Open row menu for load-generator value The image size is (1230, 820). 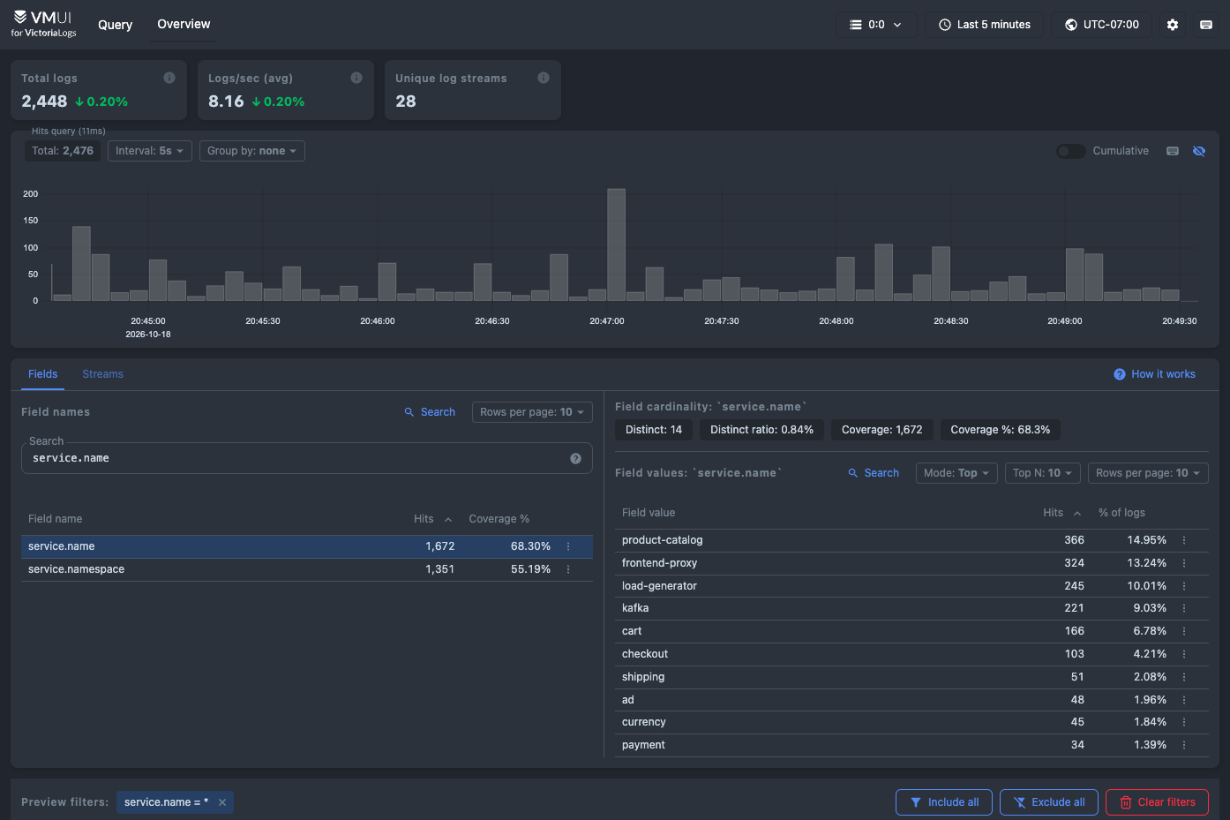tap(1184, 586)
